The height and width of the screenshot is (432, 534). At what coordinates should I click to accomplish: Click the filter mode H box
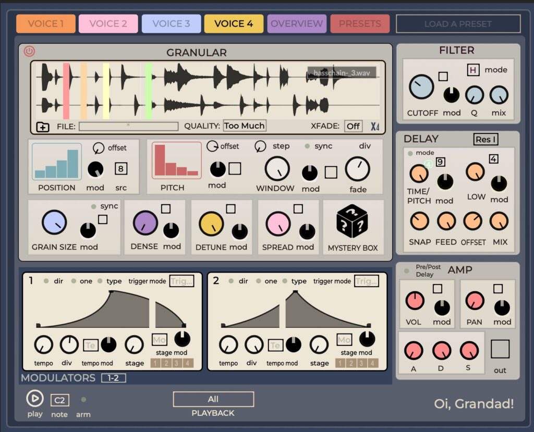point(473,70)
